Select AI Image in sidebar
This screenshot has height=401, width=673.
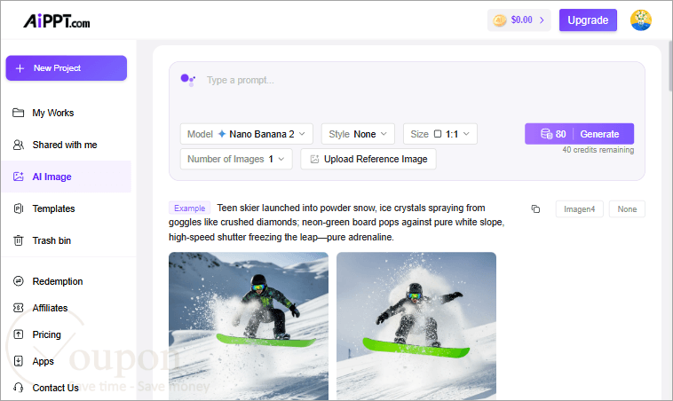click(x=66, y=177)
